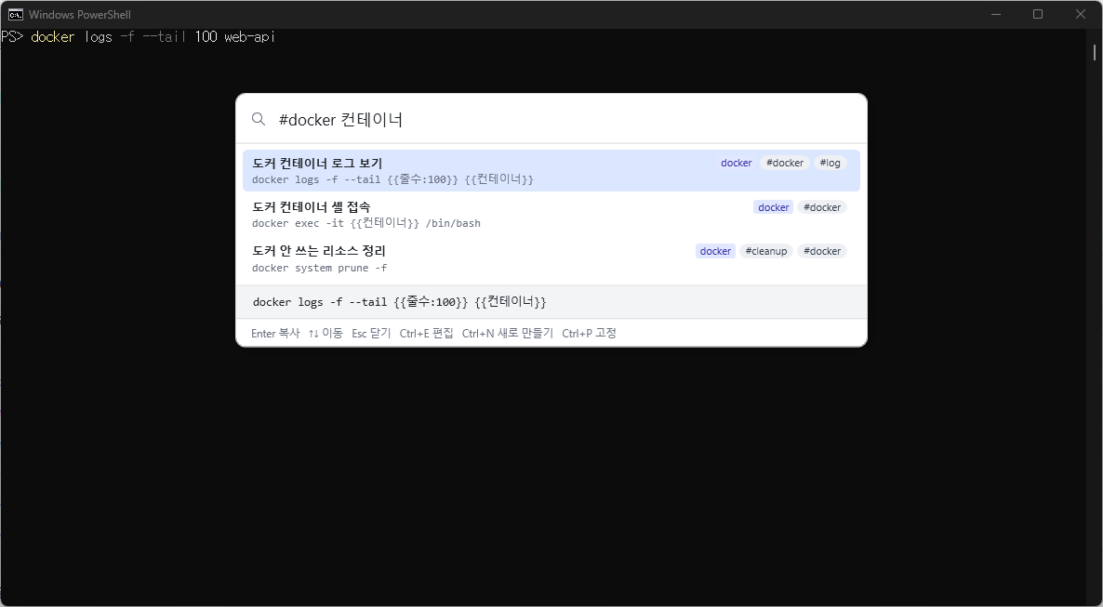Click the '↑↓ 이동' hint
The image size is (1103, 607).
(326, 334)
